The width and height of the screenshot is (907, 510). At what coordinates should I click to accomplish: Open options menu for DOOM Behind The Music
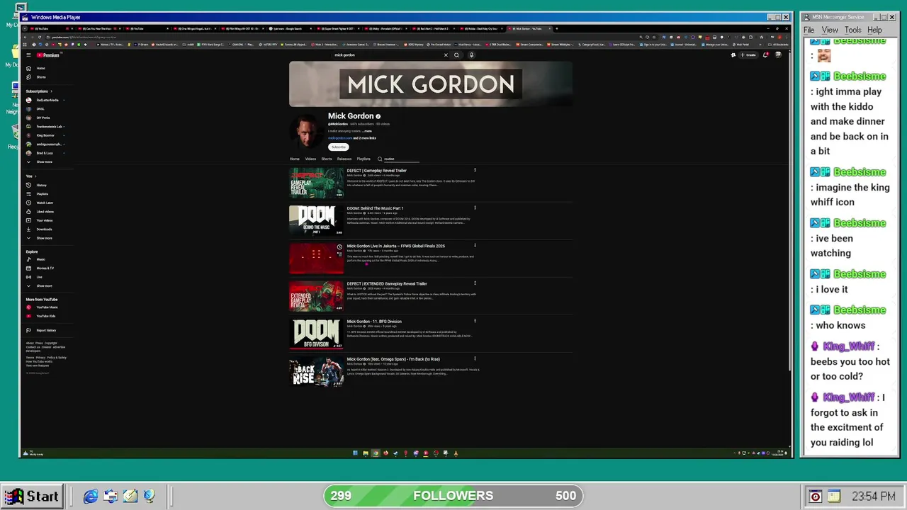tap(475, 208)
